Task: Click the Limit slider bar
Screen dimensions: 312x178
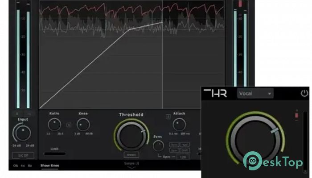Action: (54, 154)
